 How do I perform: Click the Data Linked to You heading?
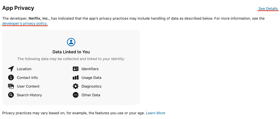pos(71,52)
